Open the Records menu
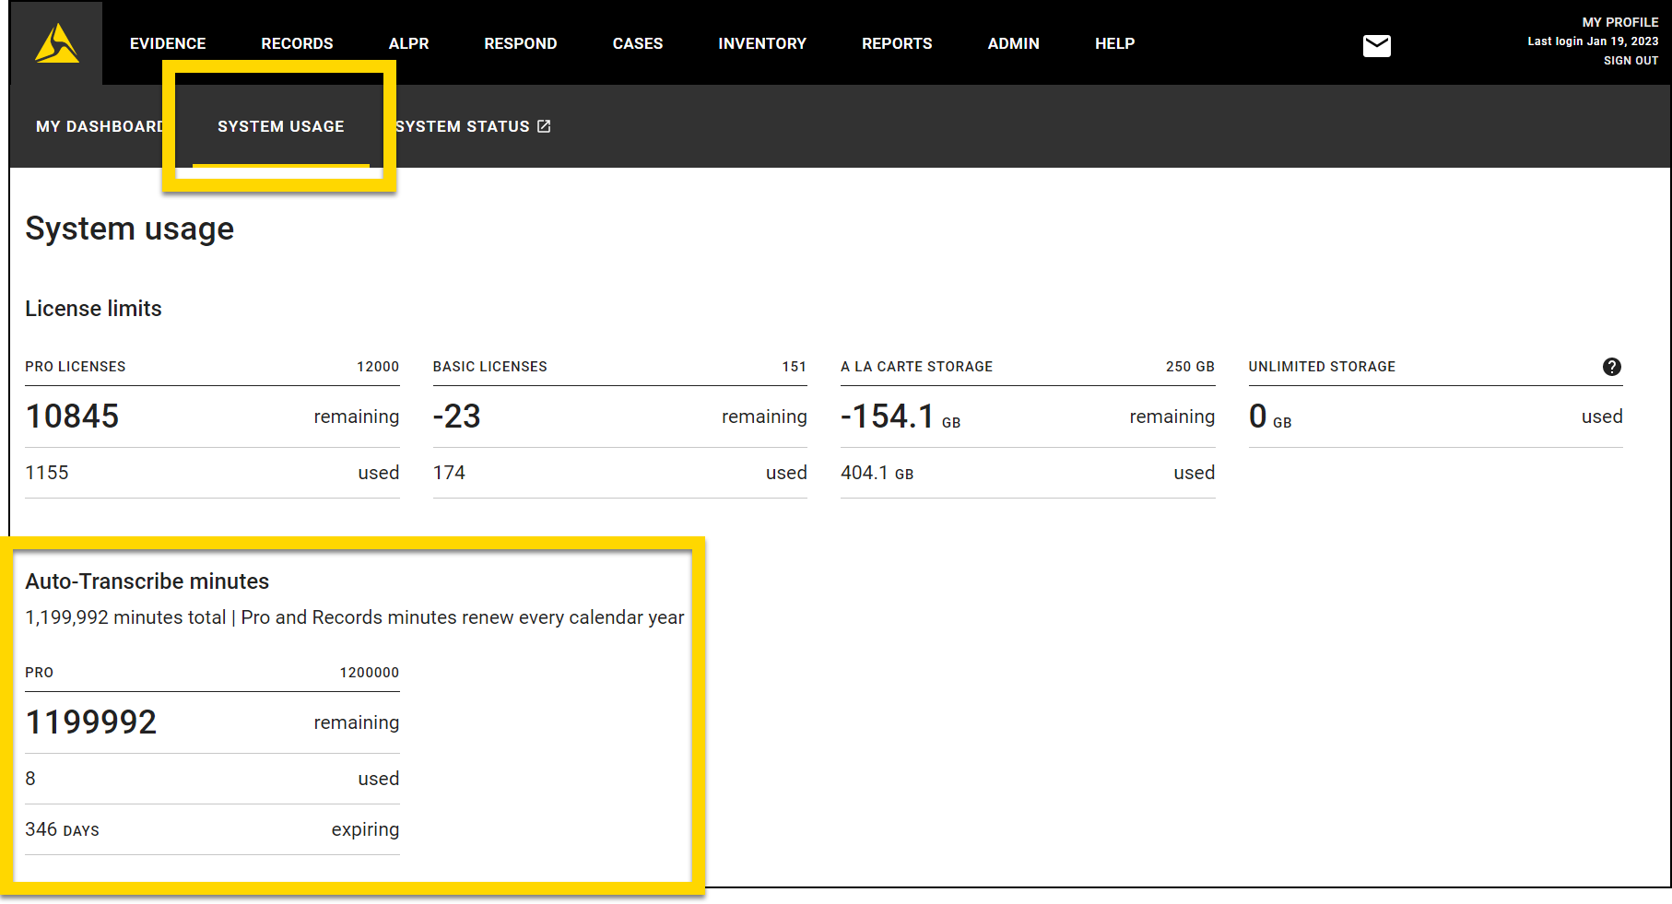This screenshot has width=1672, height=904. pos(297,43)
